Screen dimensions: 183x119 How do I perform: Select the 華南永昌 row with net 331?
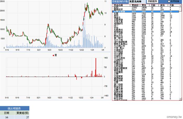(x=146, y=70)
